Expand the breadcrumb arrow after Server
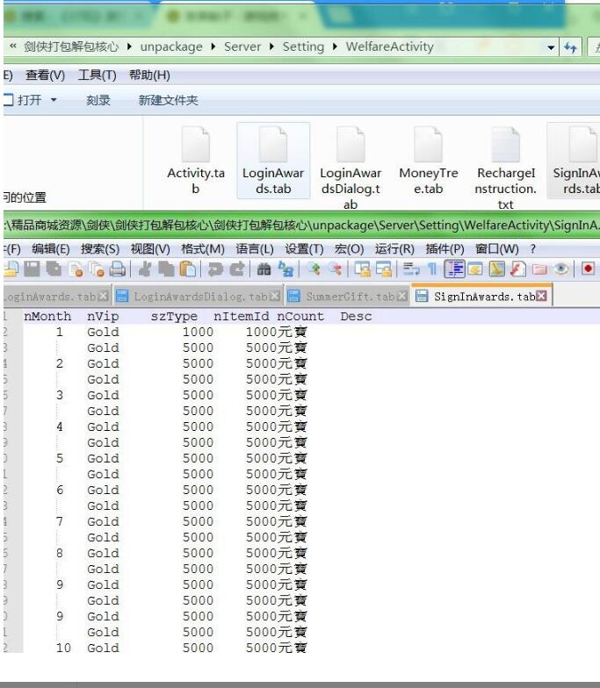Viewport: 600px width, 688px height. click(x=271, y=47)
